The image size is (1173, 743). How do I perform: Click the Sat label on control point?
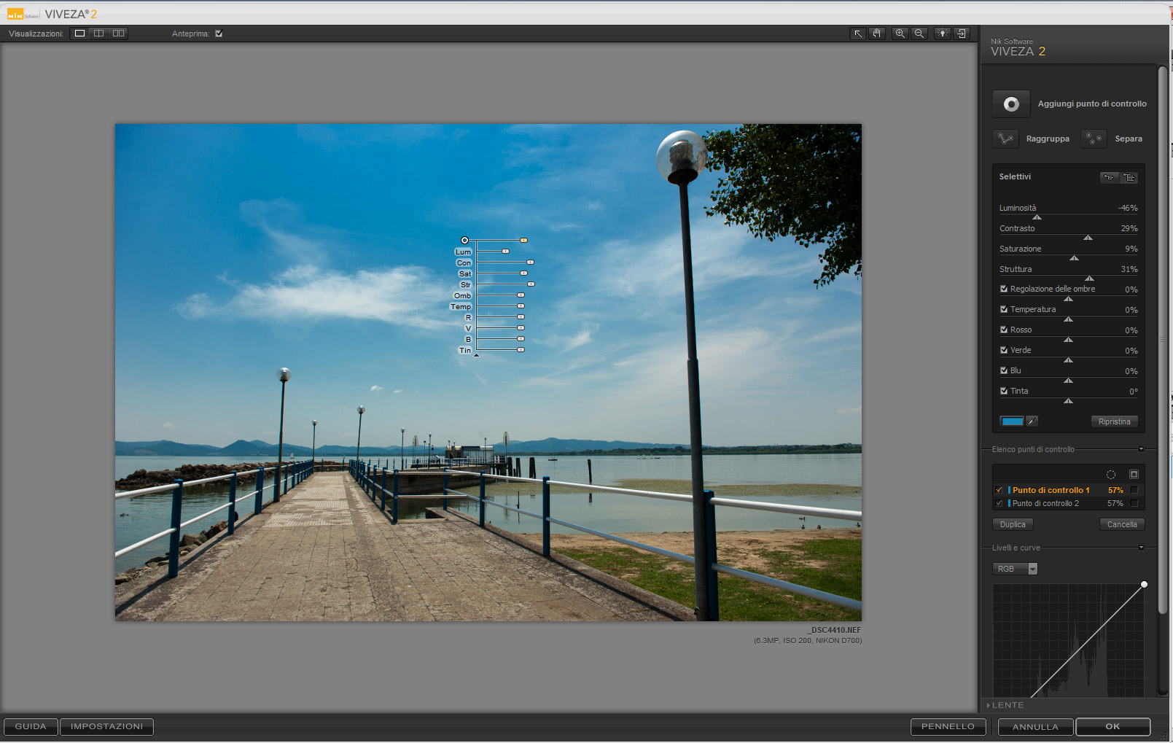pos(465,274)
